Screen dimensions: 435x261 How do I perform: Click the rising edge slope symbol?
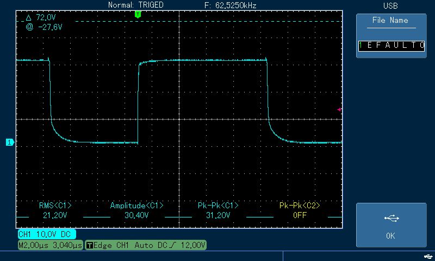[173, 246]
